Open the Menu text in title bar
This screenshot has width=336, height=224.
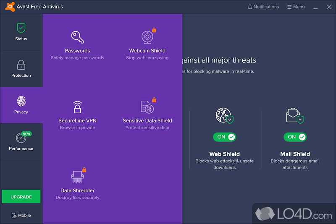(x=299, y=7)
